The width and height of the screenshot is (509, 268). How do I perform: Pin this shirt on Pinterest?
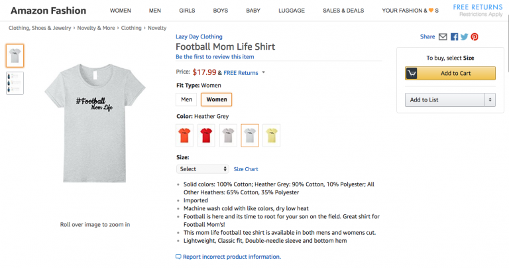click(475, 37)
